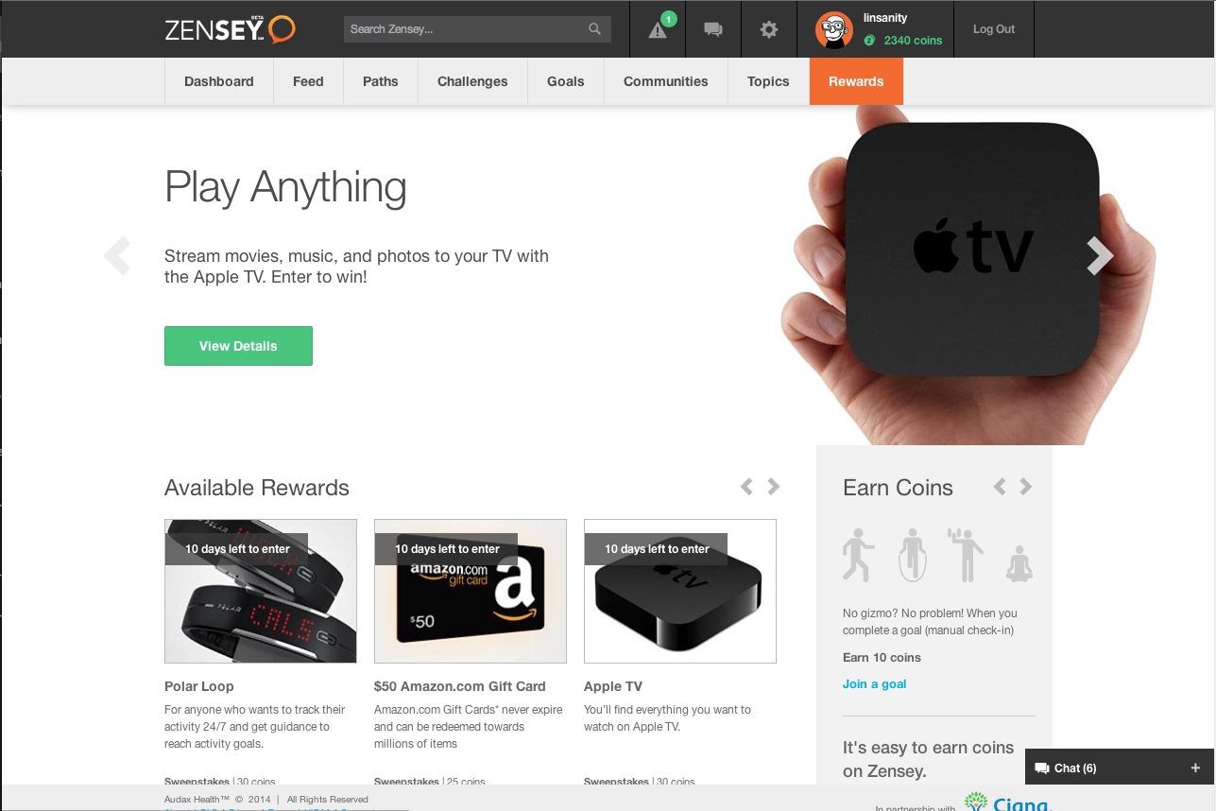Open the settings gear icon

(x=769, y=29)
